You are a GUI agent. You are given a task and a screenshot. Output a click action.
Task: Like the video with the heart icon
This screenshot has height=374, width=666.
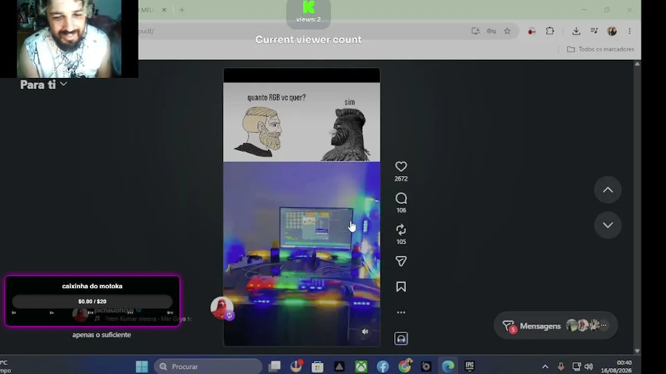pyautogui.click(x=401, y=167)
